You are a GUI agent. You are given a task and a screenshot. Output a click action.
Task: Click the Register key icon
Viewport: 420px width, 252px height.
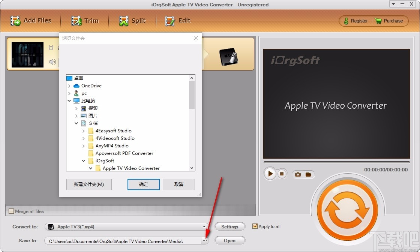(x=345, y=21)
